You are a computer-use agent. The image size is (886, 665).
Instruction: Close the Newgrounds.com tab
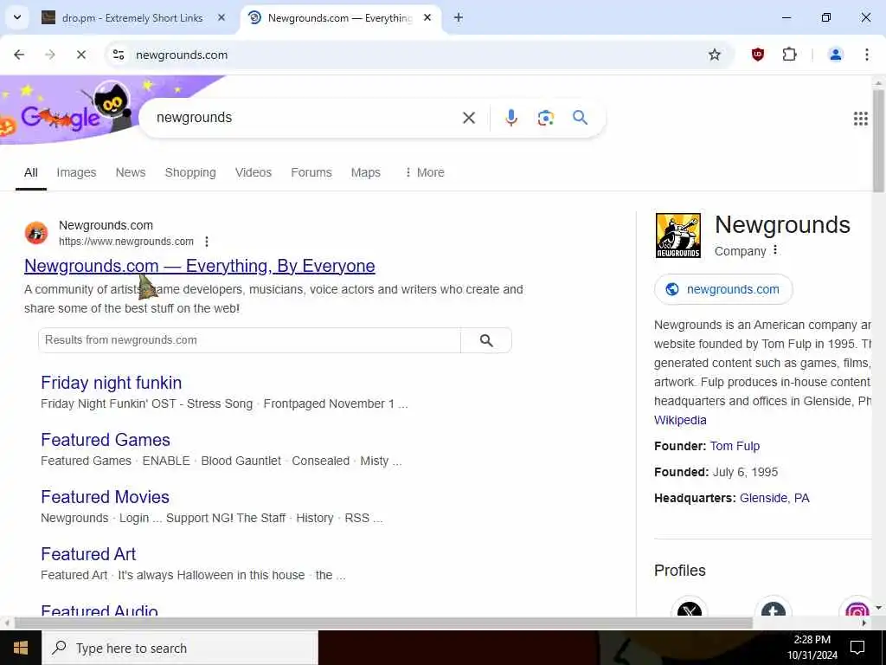pyautogui.click(x=427, y=18)
